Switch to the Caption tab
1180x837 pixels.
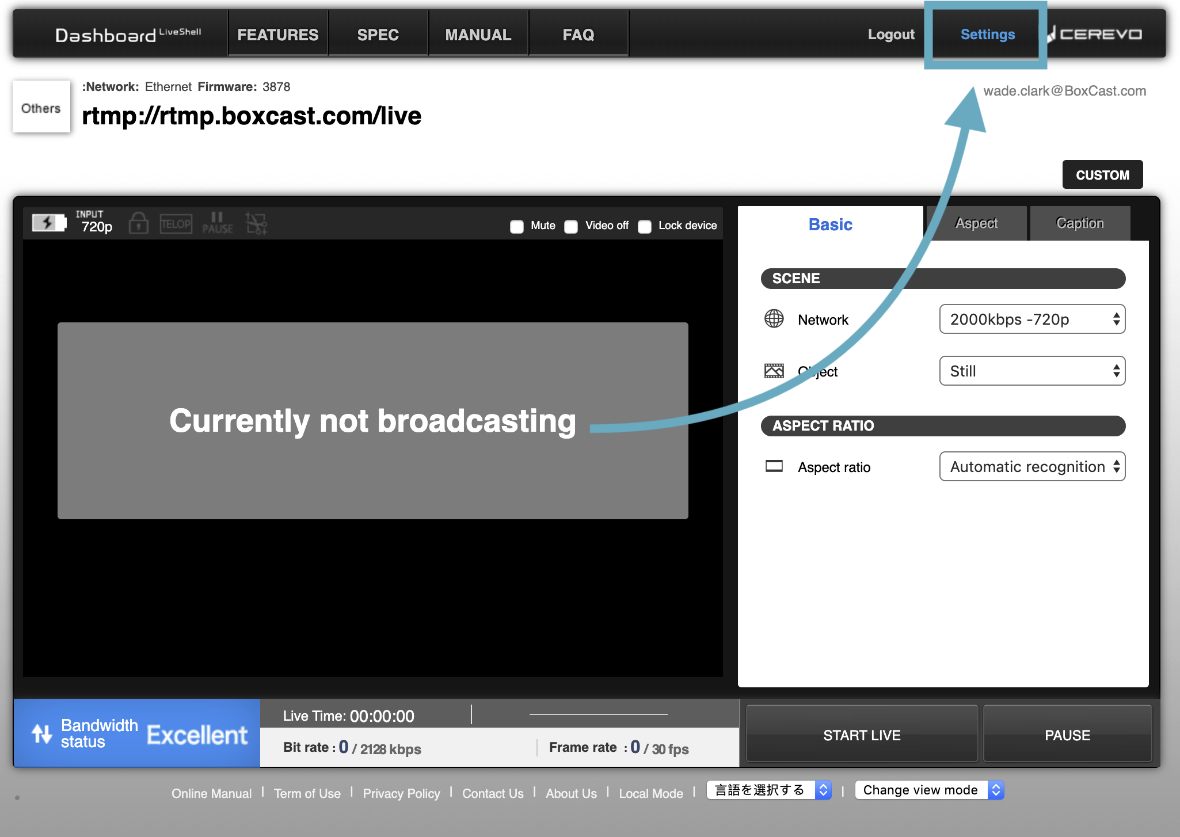(x=1079, y=223)
